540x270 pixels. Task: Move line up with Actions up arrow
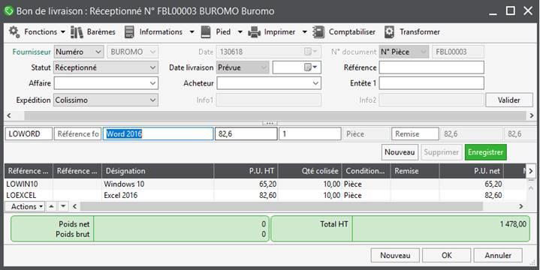click(x=51, y=206)
